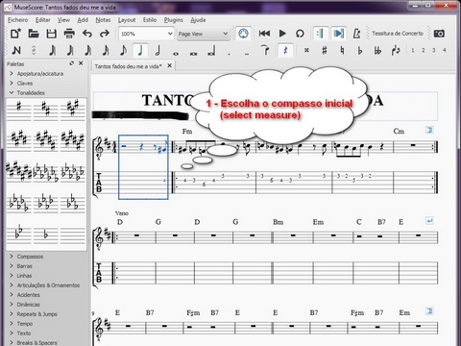
Task: Open the Estilo menu
Action: (150, 20)
